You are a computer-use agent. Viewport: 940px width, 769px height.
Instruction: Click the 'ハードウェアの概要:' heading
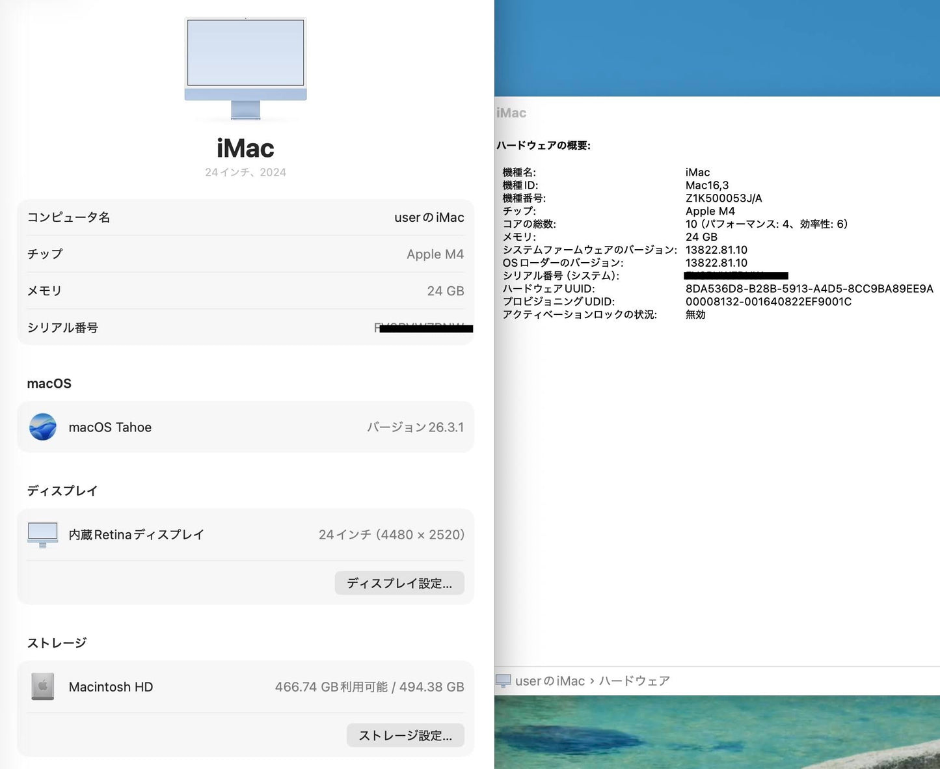pos(543,146)
